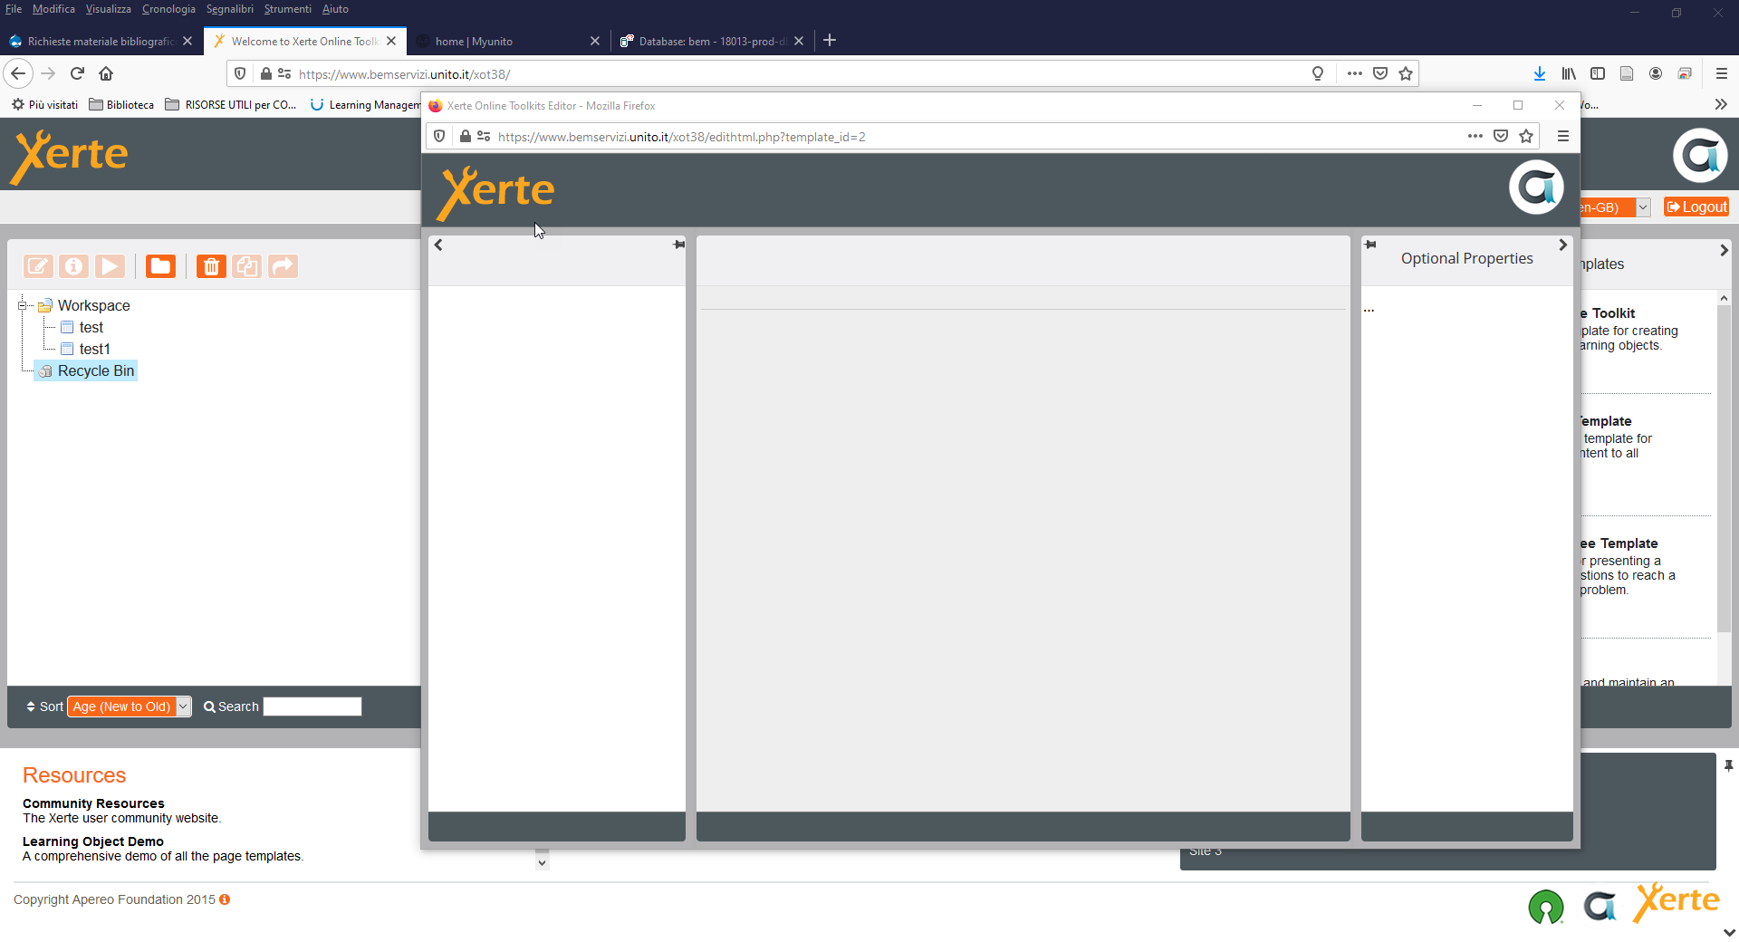Collapse the templates panel chevron
Image resolution: width=1739 pixels, height=942 pixels.
tap(1724, 250)
